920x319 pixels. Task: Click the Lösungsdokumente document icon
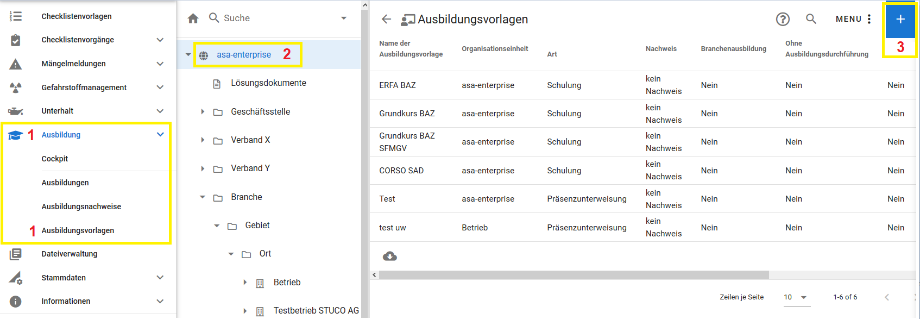point(217,84)
